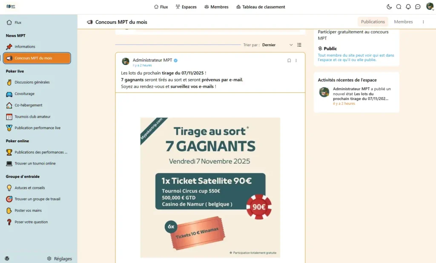Toggle dark mode with the moon icon

(x=389, y=7)
